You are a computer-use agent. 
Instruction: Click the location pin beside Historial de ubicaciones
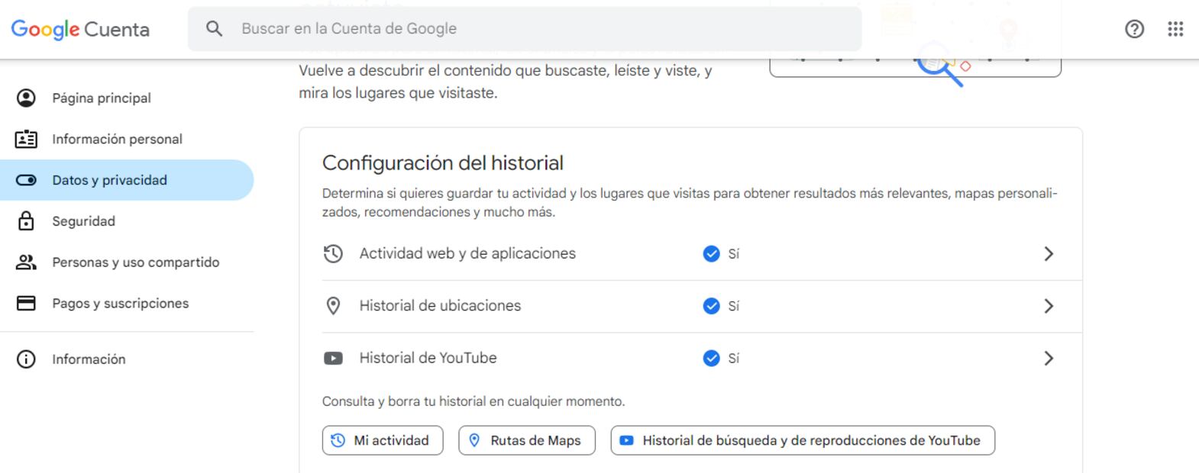(333, 306)
